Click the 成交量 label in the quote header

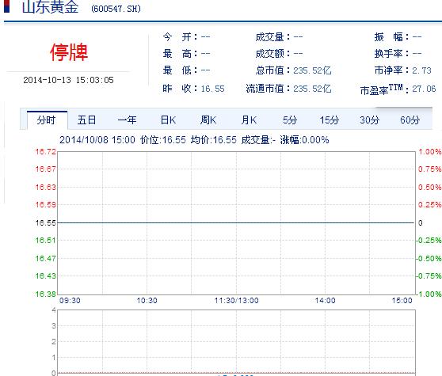(272, 37)
